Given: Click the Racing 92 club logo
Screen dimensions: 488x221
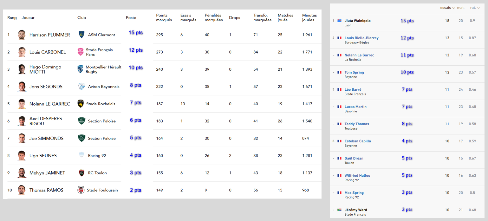Looking at the screenshot, I should pos(81,155).
